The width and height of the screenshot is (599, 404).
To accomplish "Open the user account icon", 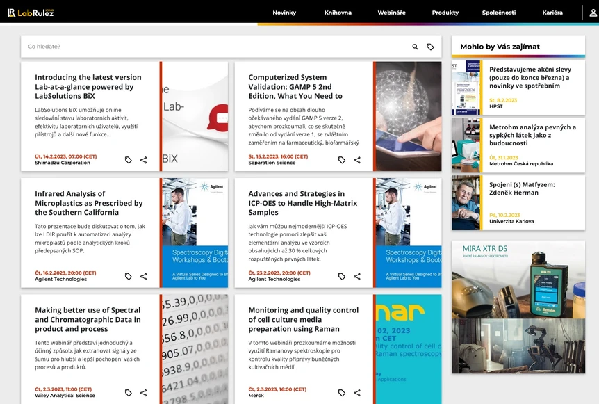I will point(593,13).
